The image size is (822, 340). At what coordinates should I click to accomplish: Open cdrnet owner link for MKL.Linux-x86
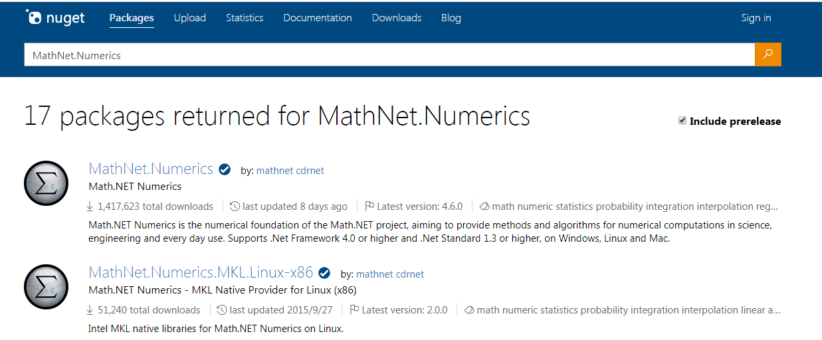(x=409, y=274)
